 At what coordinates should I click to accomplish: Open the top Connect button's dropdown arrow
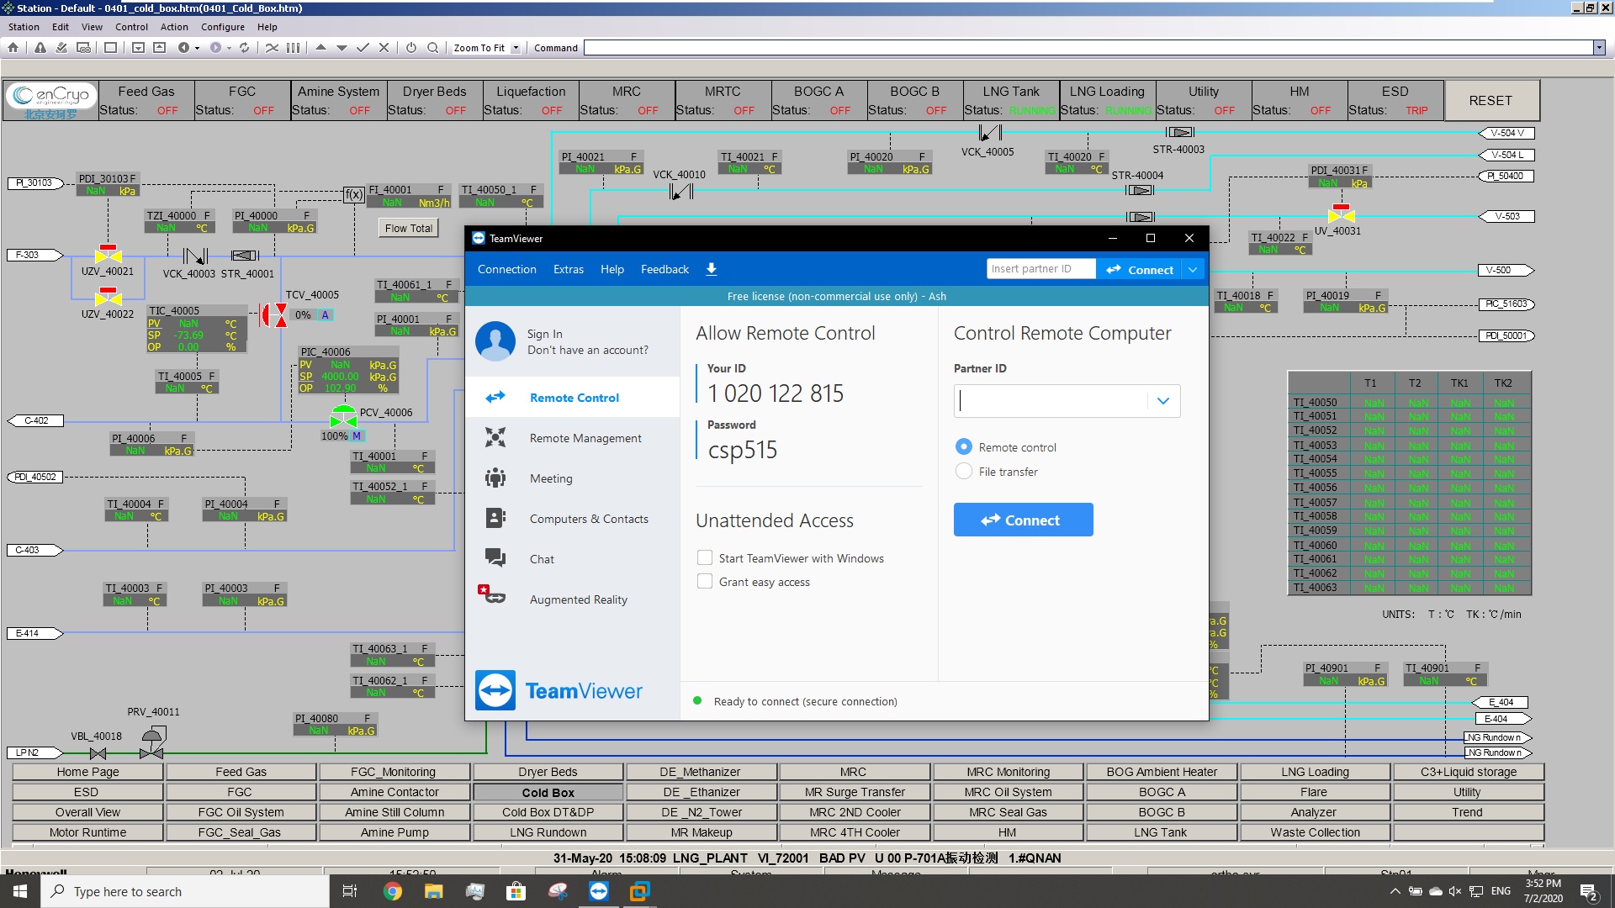tap(1193, 269)
